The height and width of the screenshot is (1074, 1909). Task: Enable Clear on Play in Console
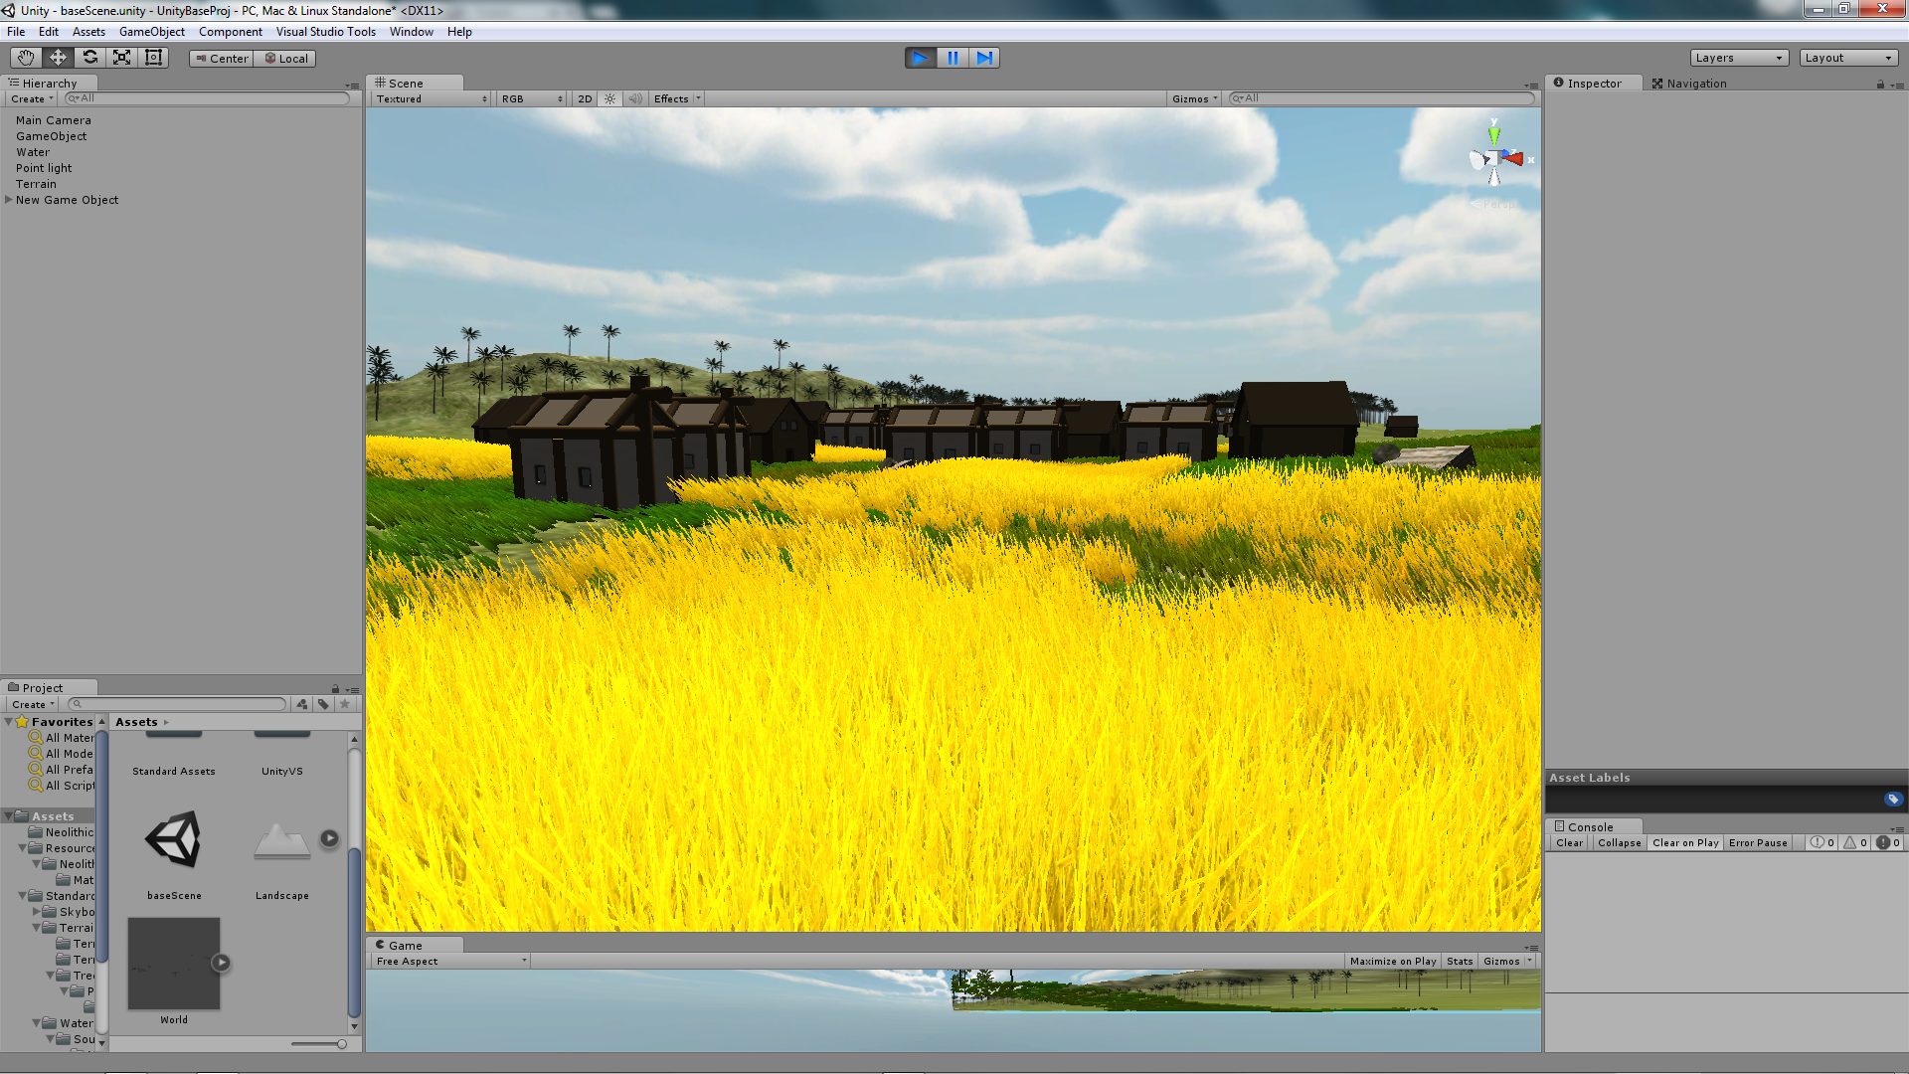pos(1684,842)
